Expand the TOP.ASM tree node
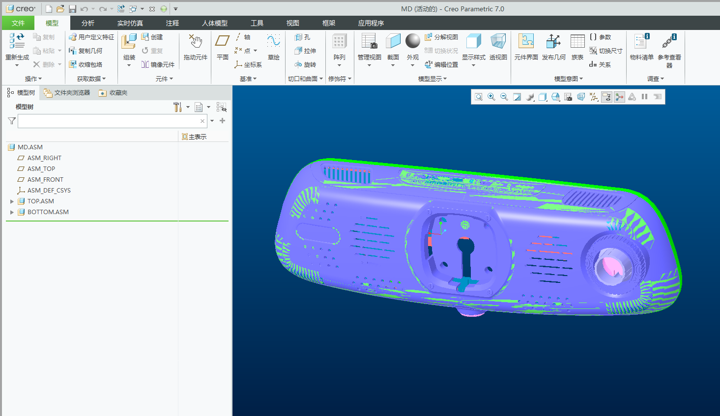The width and height of the screenshot is (720, 416). click(12, 201)
